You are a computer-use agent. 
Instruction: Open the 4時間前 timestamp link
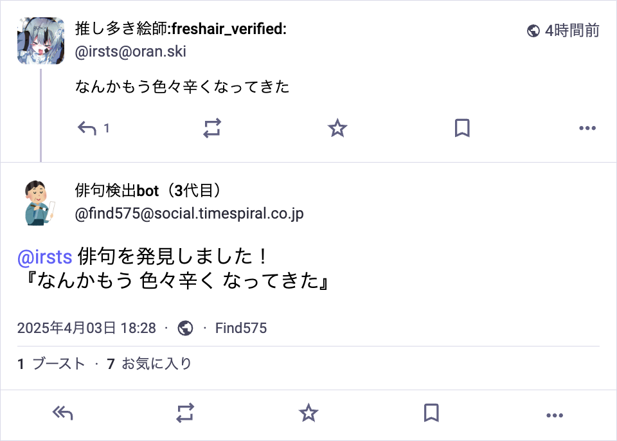pyautogui.click(x=572, y=30)
